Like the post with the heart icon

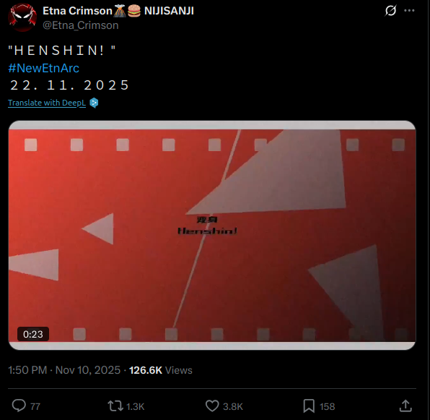[x=212, y=406]
